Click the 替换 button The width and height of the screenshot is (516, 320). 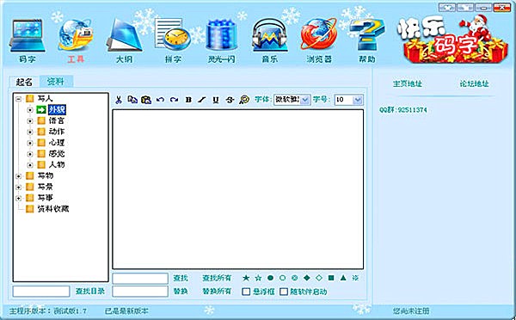(x=181, y=292)
